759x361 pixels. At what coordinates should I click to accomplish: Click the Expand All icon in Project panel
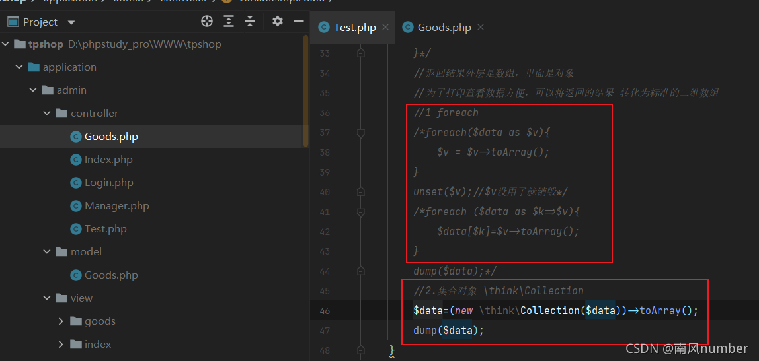tap(229, 21)
